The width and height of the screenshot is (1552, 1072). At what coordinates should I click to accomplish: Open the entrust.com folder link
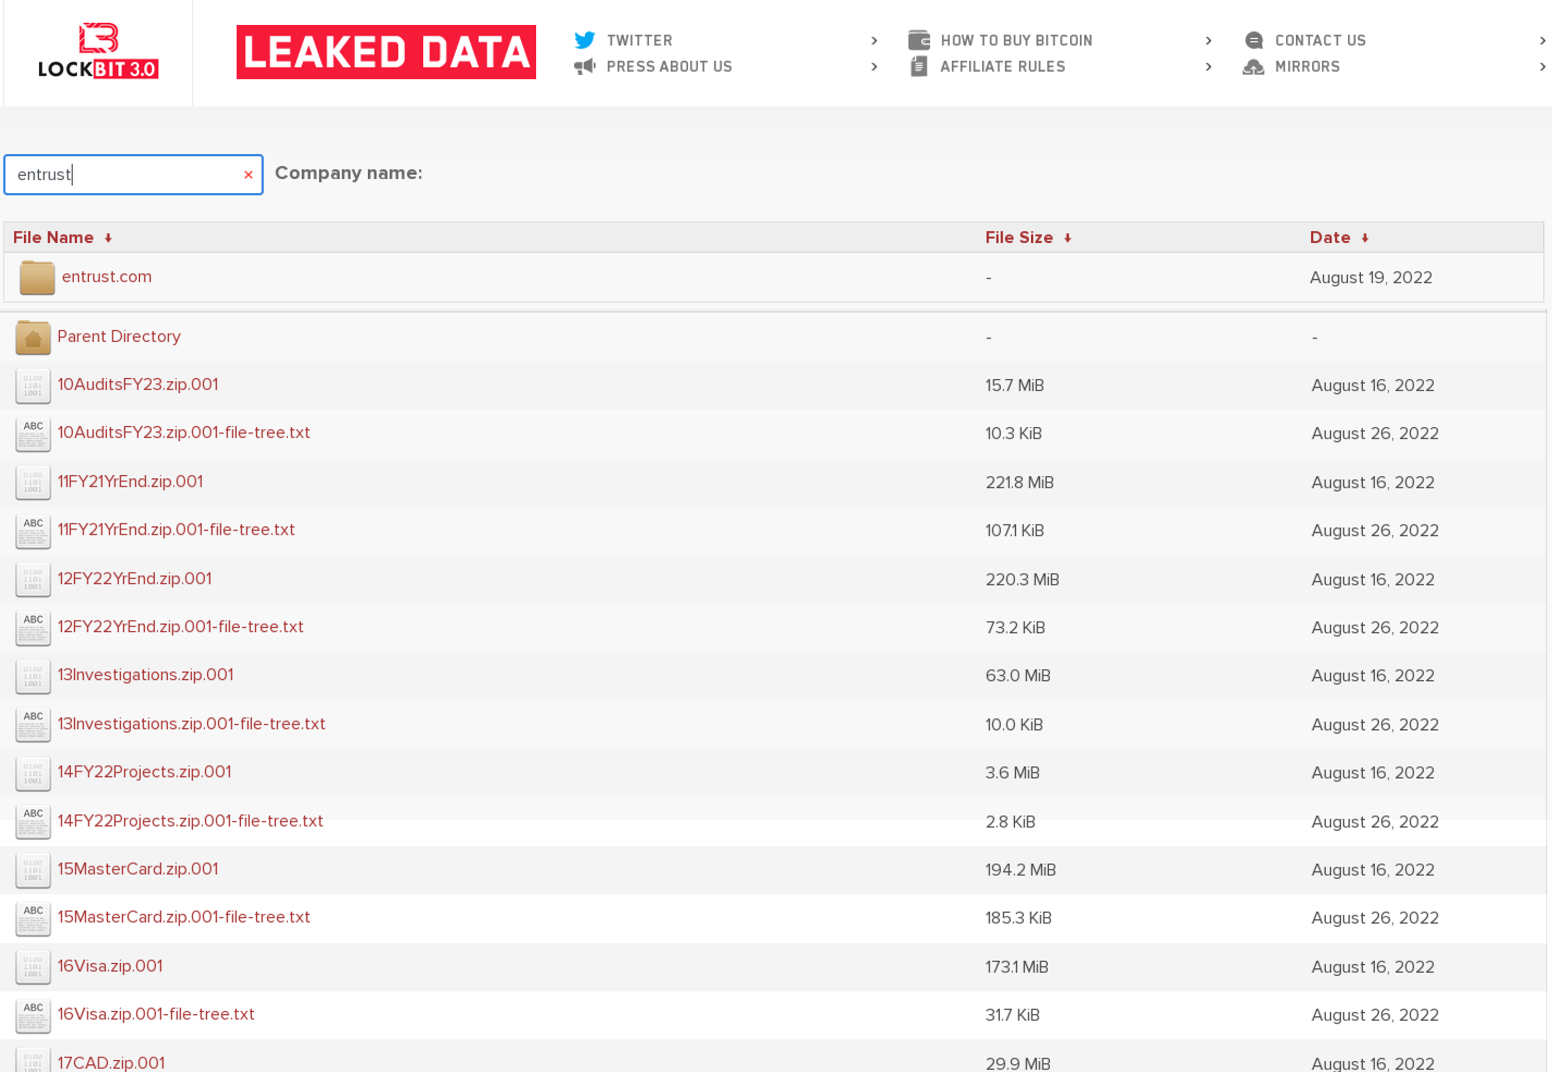coord(107,277)
